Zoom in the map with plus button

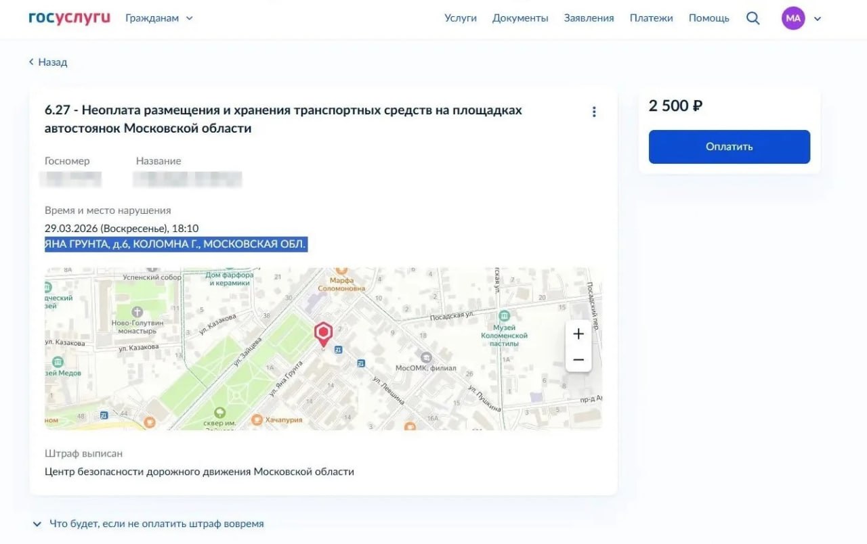[578, 334]
